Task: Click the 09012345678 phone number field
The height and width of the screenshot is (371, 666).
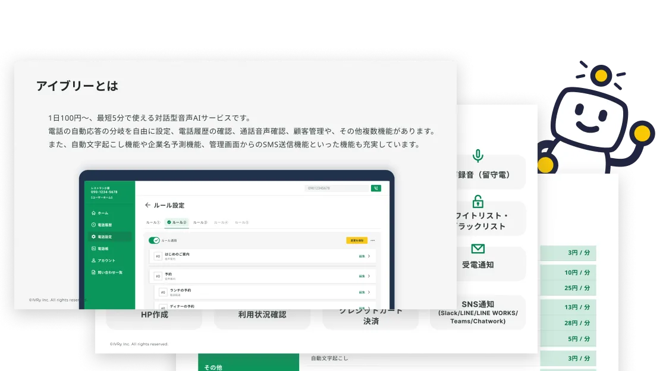Action: 337,188
